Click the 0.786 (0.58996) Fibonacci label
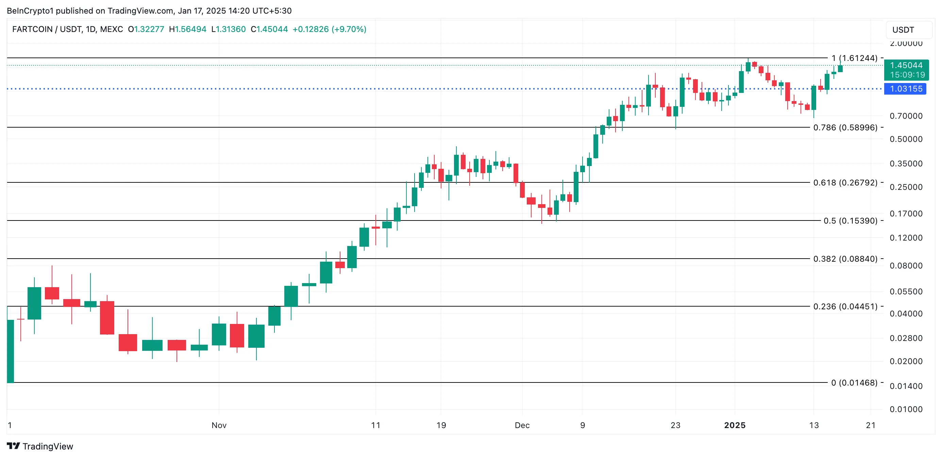This screenshot has height=458, width=942. pyautogui.click(x=845, y=128)
